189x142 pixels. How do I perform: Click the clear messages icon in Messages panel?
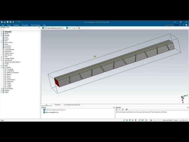click(x=127, y=109)
